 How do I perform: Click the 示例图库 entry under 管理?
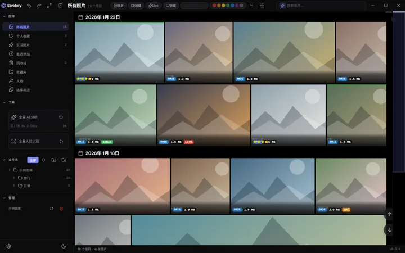pos(15,209)
